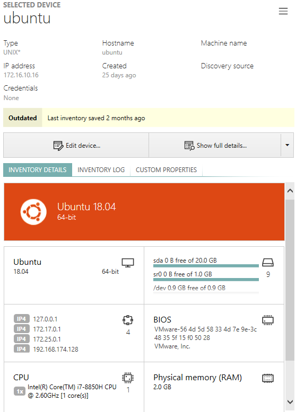
Task: Click the IP address value 172.16.10.16
Action: [21, 75]
